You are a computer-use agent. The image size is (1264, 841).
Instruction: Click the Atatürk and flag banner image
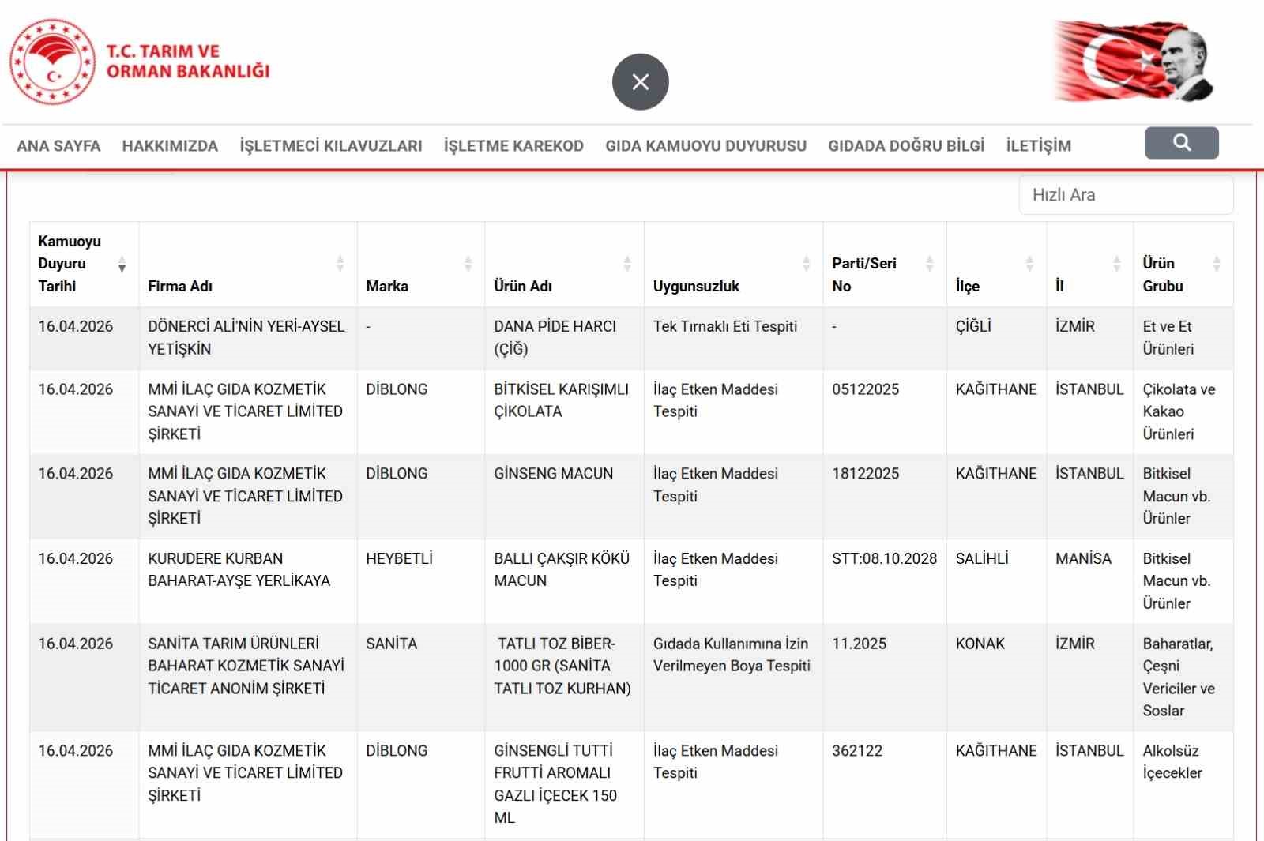click(1133, 62)
